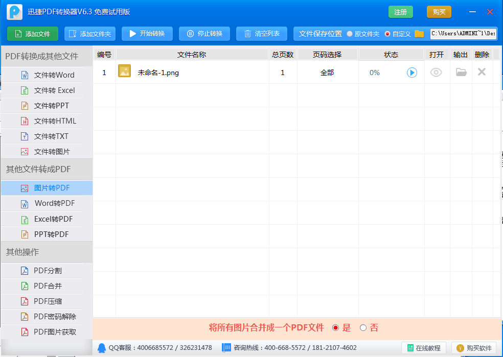Select 文件转Word in the sidebar

click(x=54, y=75)
